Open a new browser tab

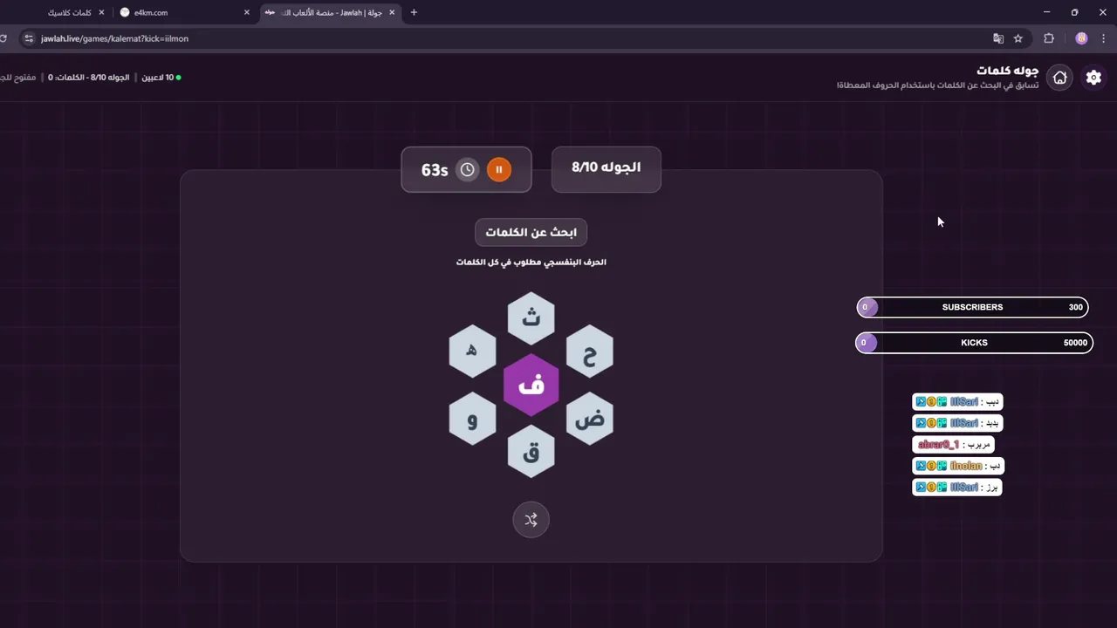(x=414, y=12)
